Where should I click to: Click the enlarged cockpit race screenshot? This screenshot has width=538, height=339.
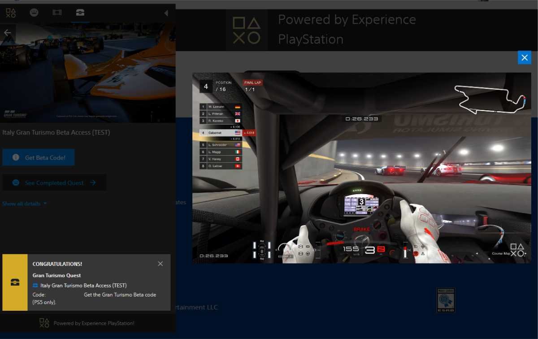(x=362, y=168)
